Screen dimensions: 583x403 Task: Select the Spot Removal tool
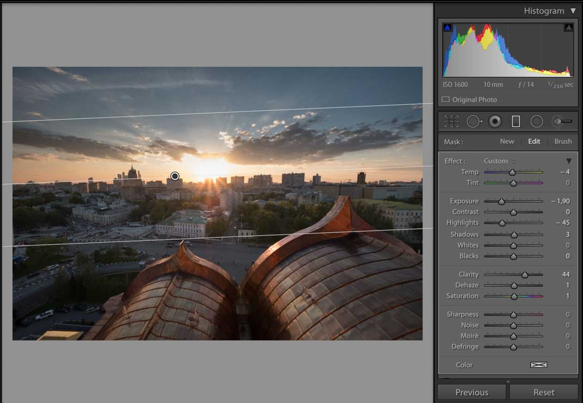(474, 121)
